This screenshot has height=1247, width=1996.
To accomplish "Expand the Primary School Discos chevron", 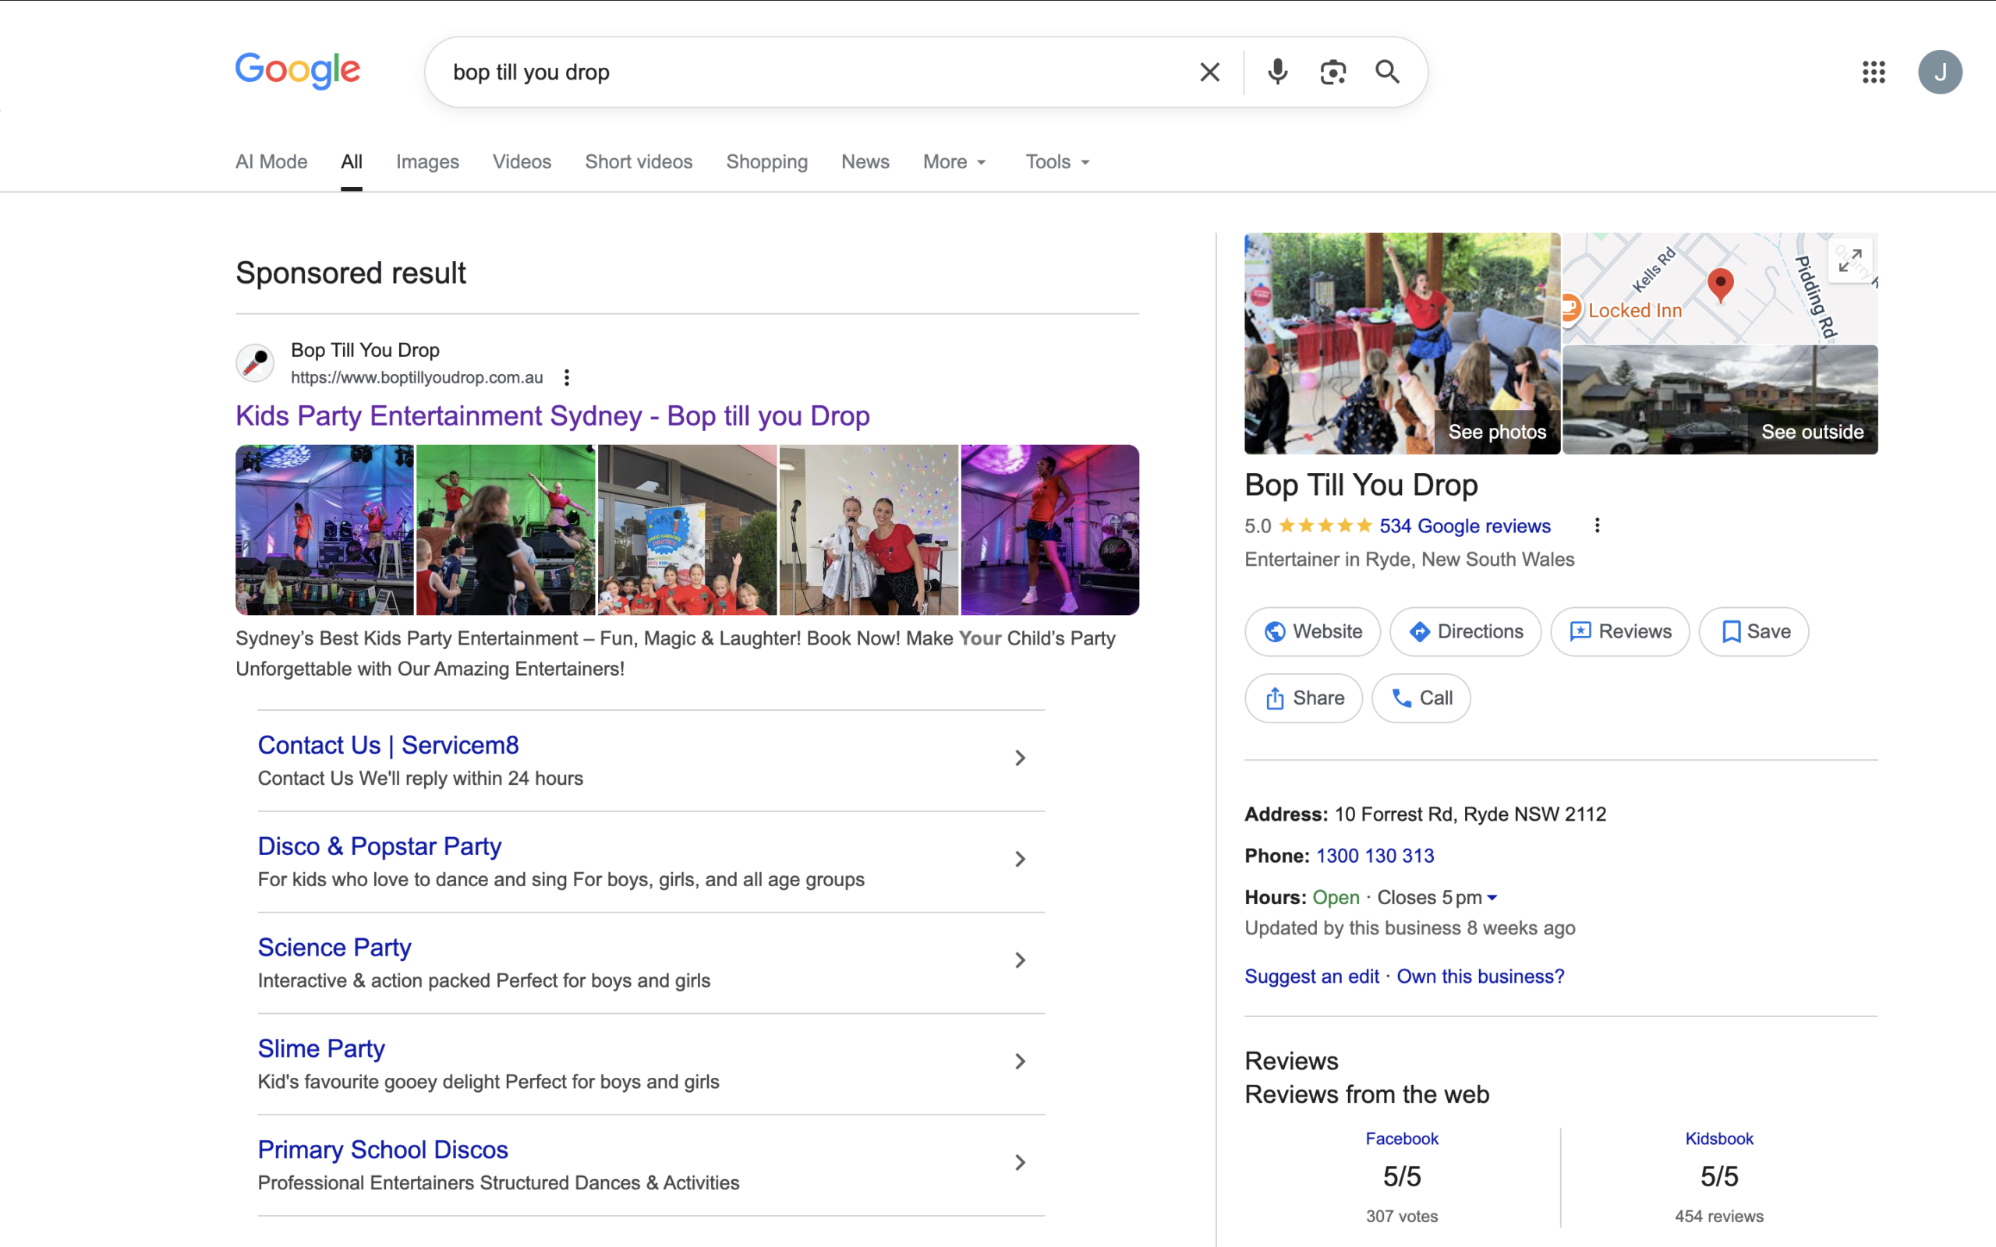I will pos(1021,1163).
